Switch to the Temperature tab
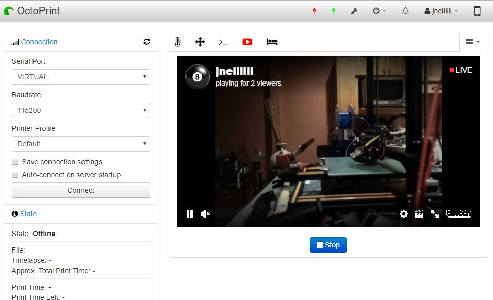The image size is (493, 300). pyautogui.click(x=177, y=42)
